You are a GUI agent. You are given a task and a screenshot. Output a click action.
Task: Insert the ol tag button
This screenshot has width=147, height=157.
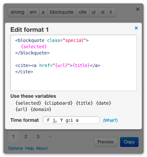pyautogui.click(x=103, y=12)
